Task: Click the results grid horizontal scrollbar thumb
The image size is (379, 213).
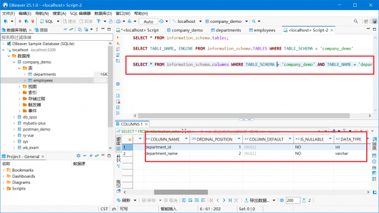Action: [181, 192]
